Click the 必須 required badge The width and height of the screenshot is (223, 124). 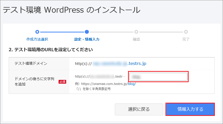click(x=62, y=82)
